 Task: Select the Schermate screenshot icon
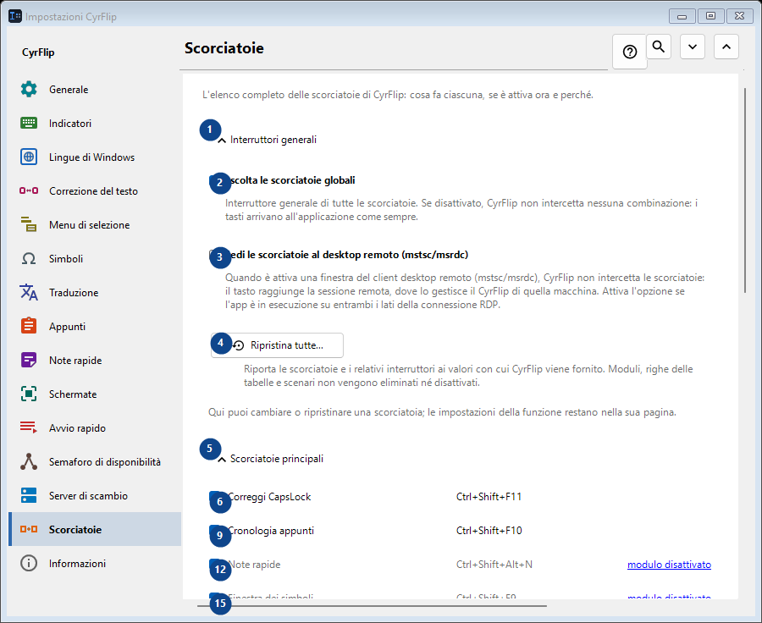[x=29, y=394]
